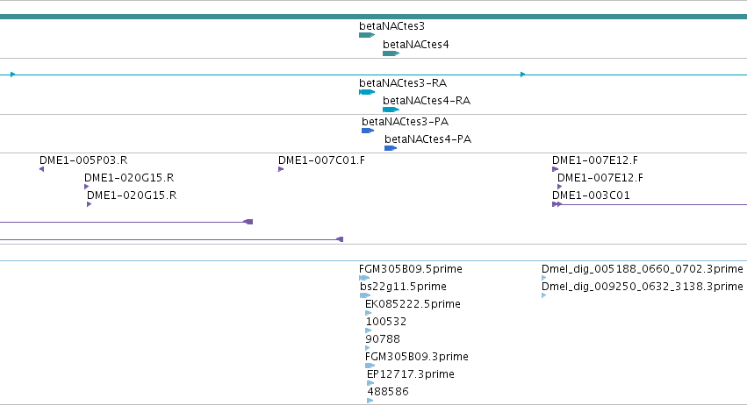The width and height of the screenshot is (747, 405).
Task: Select the DME1-003C01 purple span start
Action: (557, 204)
